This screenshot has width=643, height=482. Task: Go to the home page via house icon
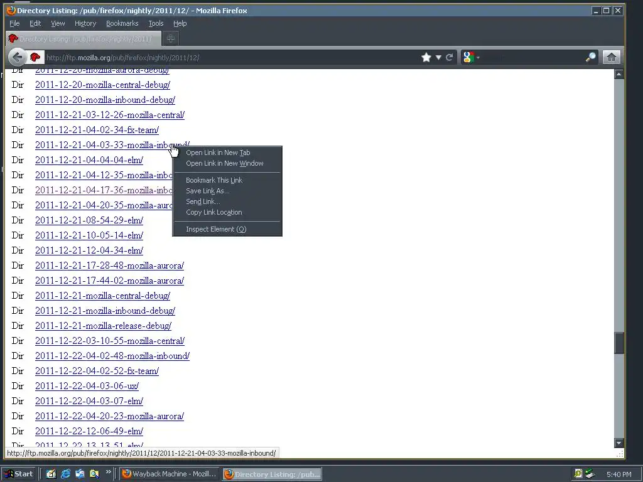[x=611, y=57]
